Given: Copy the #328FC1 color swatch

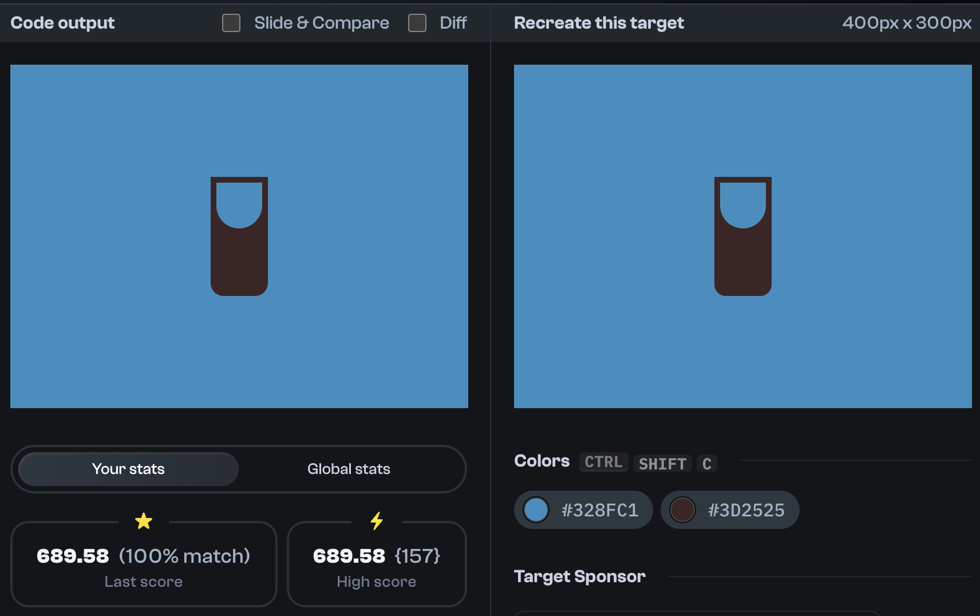Looking at the screenshot, I should click(582, 510).
